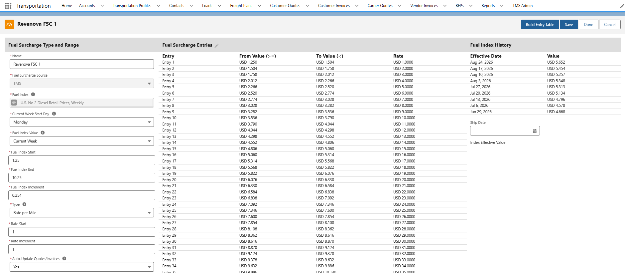Click the Fuel Index End field
The height and width of the screenshot is (273, 625).
click(82, 178)
